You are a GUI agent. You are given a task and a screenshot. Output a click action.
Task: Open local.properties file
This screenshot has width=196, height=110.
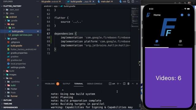tap(18, 64)
